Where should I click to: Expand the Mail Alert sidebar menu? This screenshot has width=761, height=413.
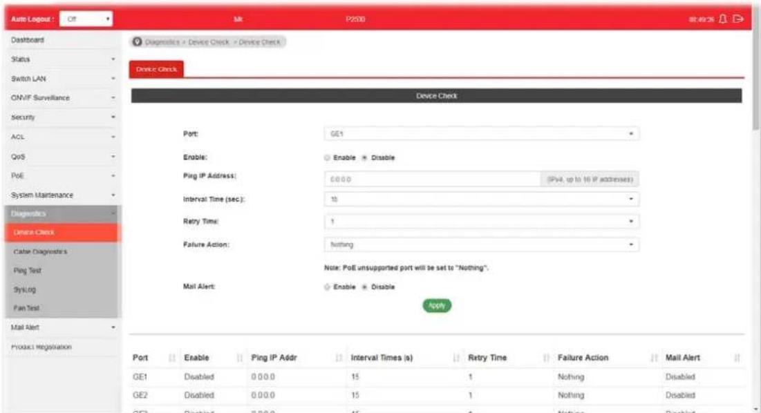pos(62,327)
